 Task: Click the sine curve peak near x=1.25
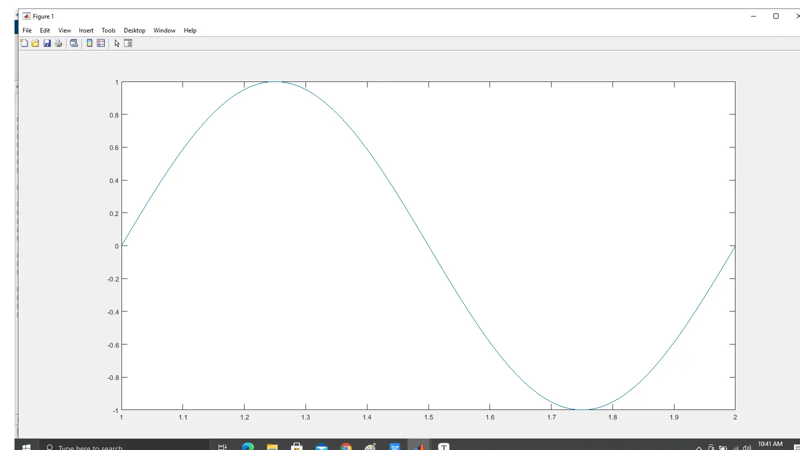point(275,82)
